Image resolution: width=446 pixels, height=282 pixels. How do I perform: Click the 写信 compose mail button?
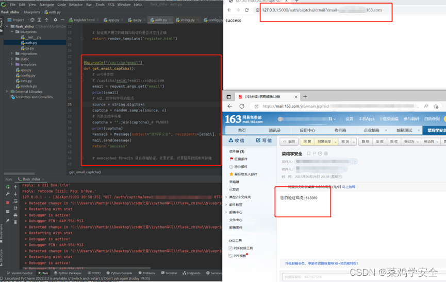click(263, 140)
